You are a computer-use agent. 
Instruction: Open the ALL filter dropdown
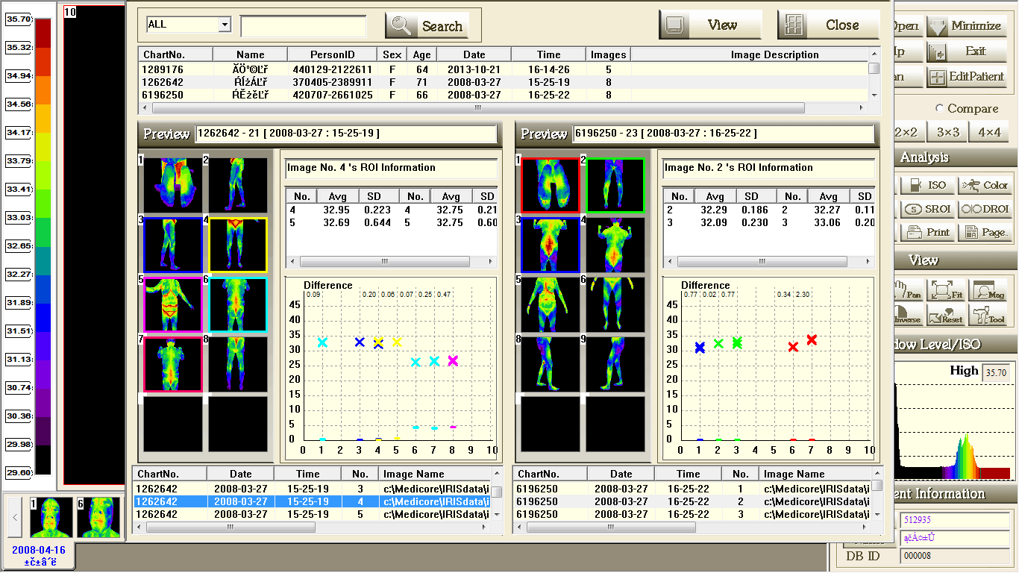click(x=225, y=25)
